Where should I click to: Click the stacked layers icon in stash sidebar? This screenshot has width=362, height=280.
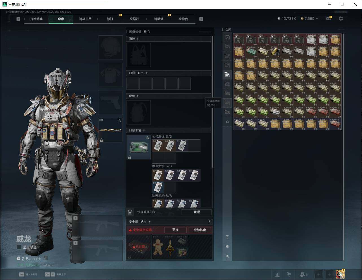(x=227, y=247)
